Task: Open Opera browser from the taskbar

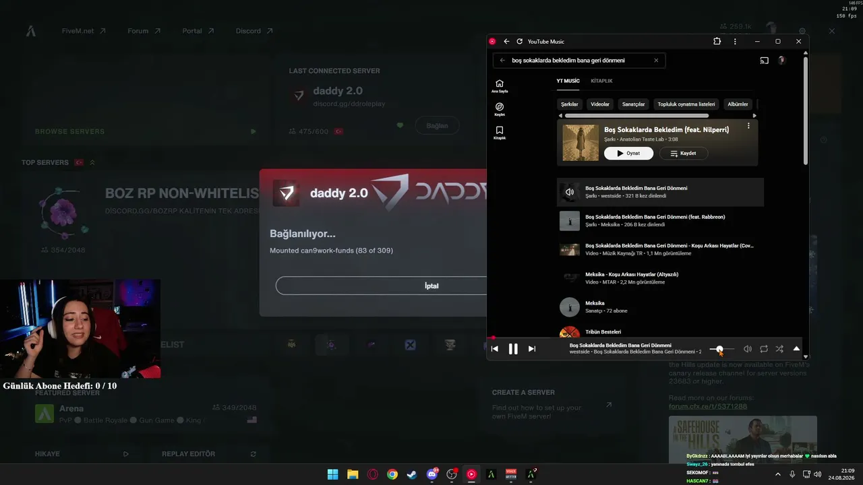Action: [x=373, y=474]
